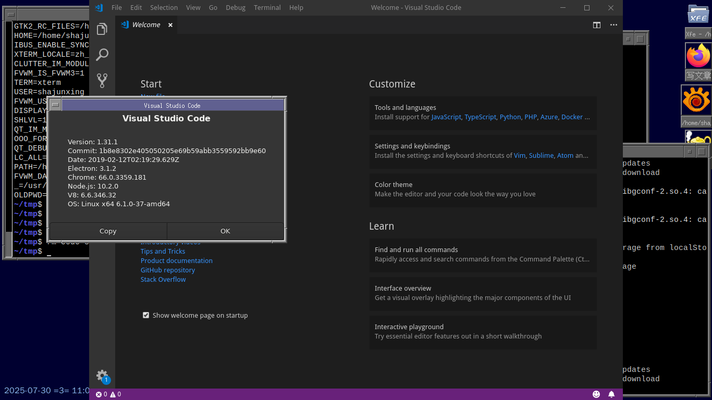This screenshot has width=712, height=400.
Task: Click the Version: 1.31.1 text
Action: (x=93, y=142)
